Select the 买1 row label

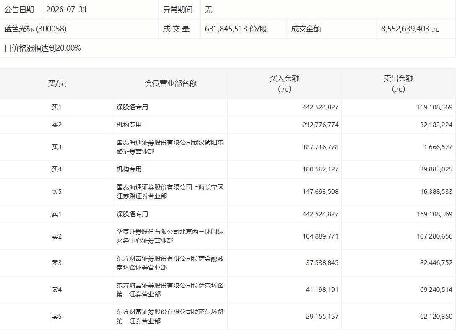click(57, 107)
